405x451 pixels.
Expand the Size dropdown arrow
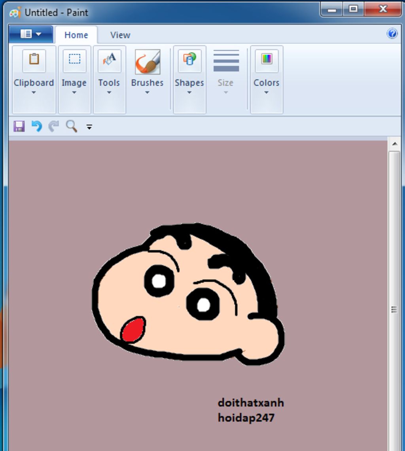click(226, 93)
